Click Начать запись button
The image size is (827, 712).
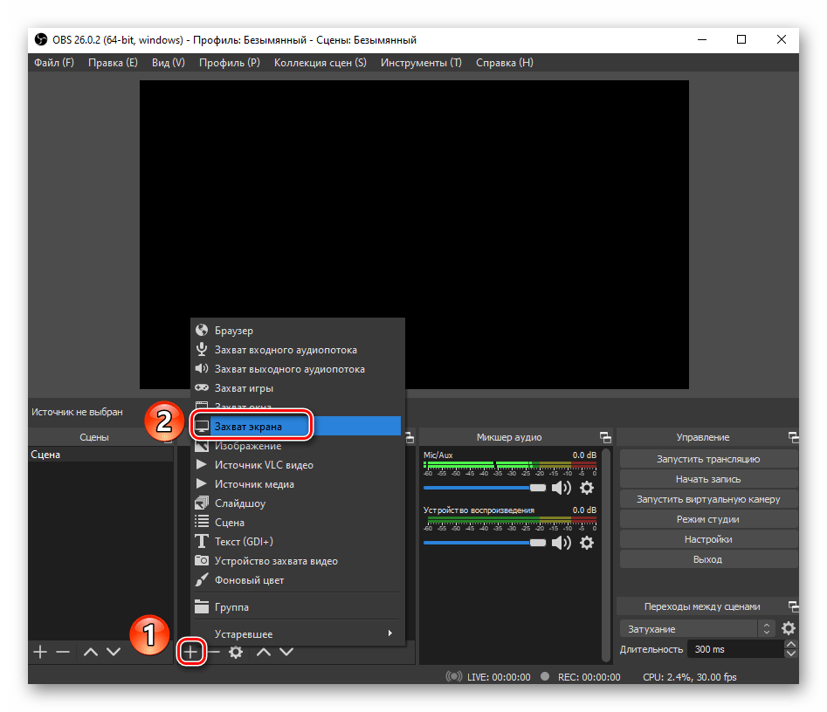708,479
